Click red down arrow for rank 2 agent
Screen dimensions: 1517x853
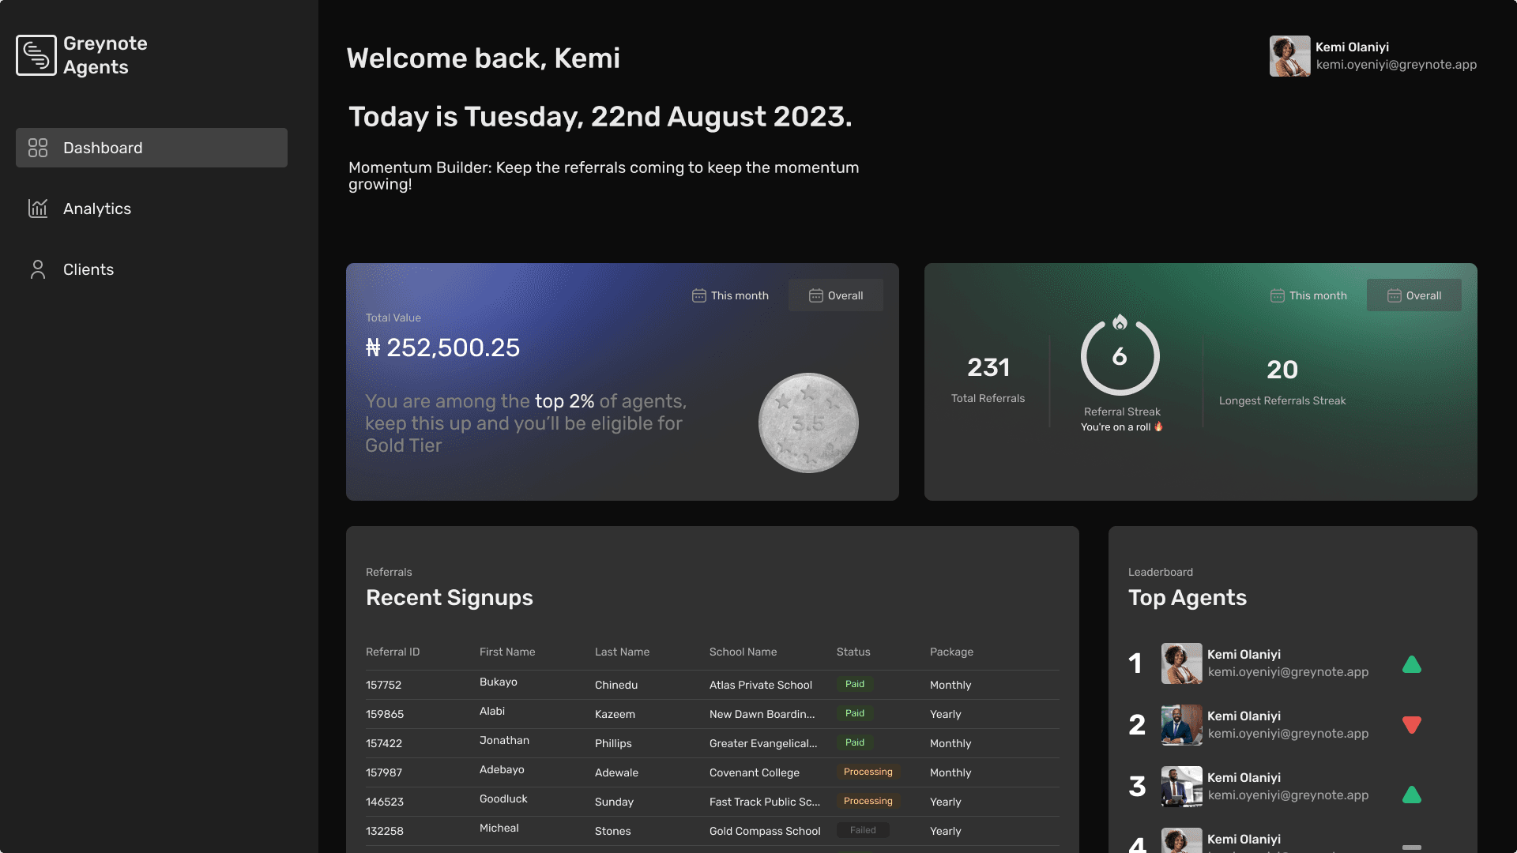(1411, 725)
